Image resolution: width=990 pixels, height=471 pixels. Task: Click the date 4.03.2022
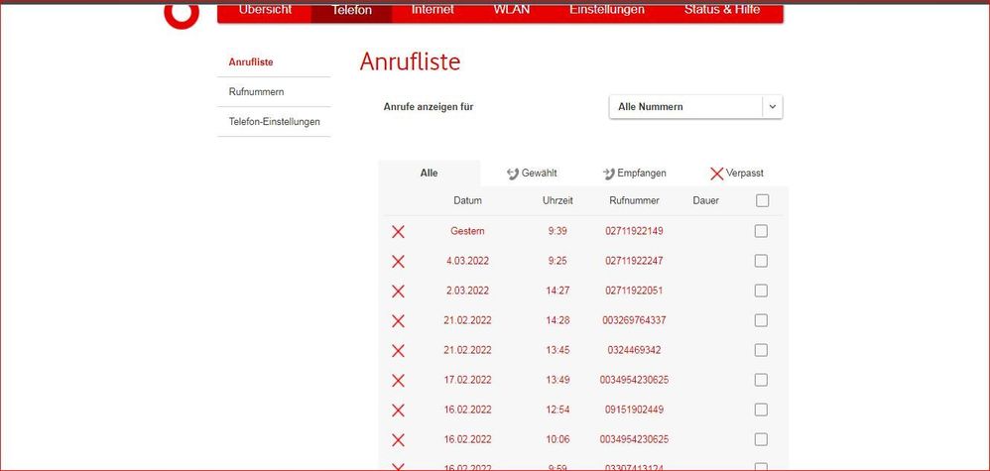pos(467,261)
